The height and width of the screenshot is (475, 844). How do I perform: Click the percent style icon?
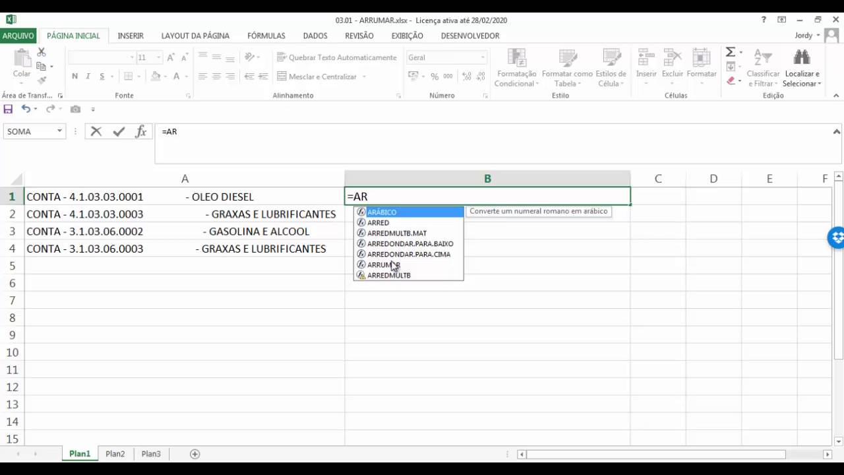pos(435,77)
